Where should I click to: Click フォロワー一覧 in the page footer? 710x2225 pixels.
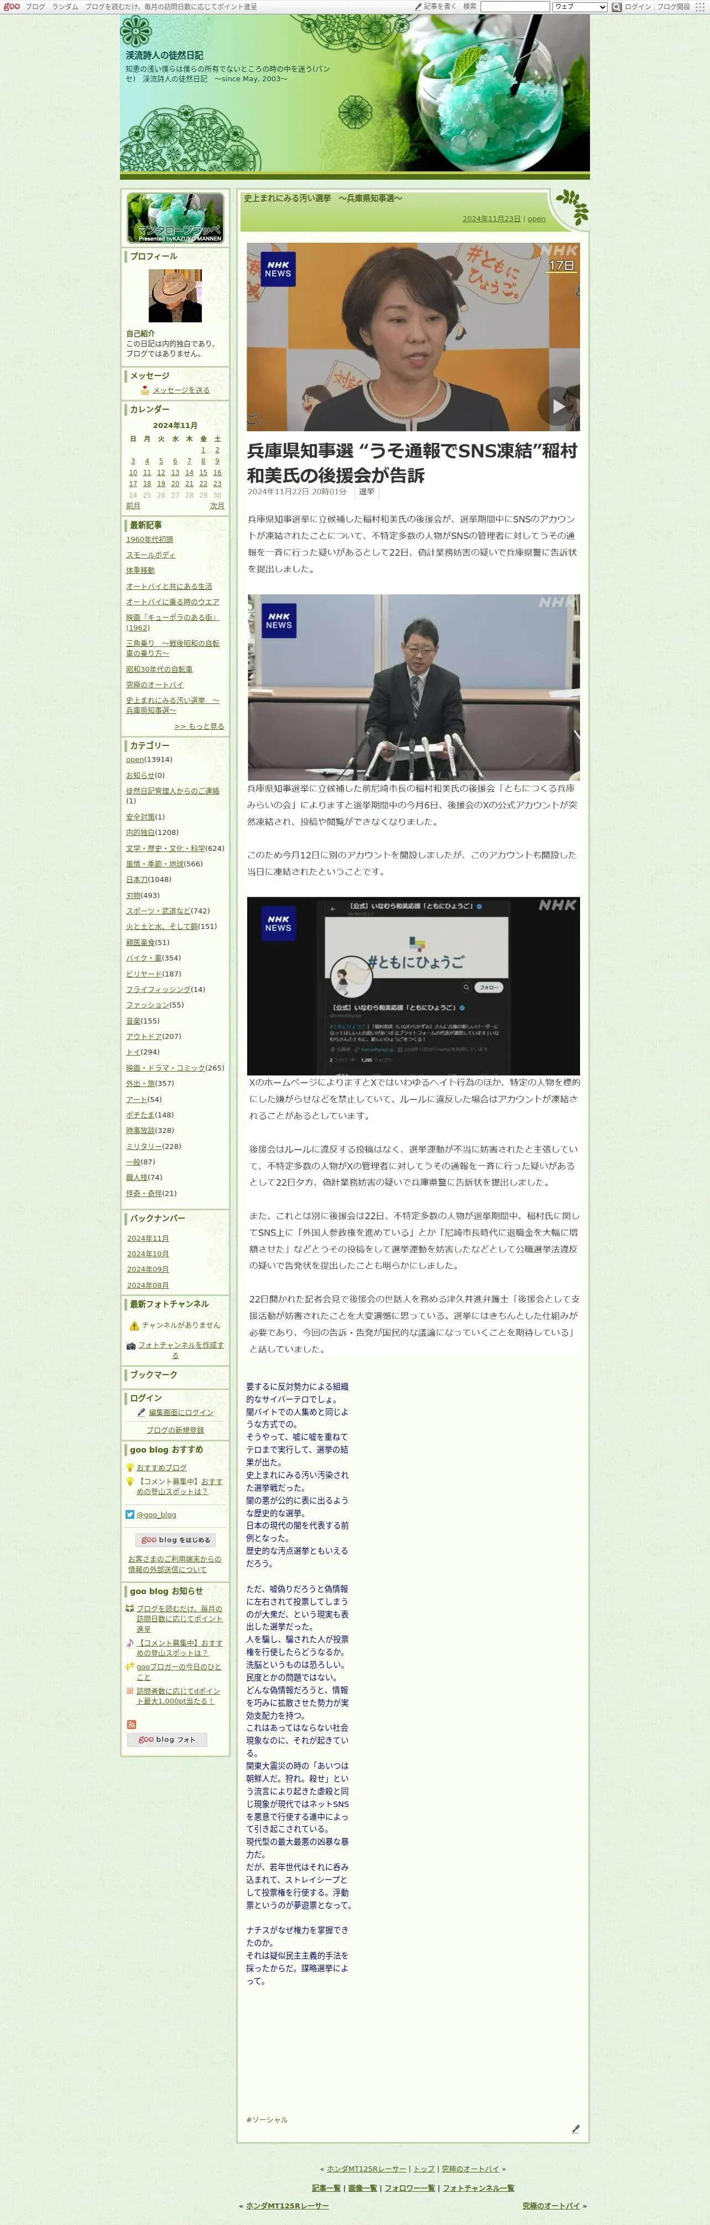[409, 2188]
